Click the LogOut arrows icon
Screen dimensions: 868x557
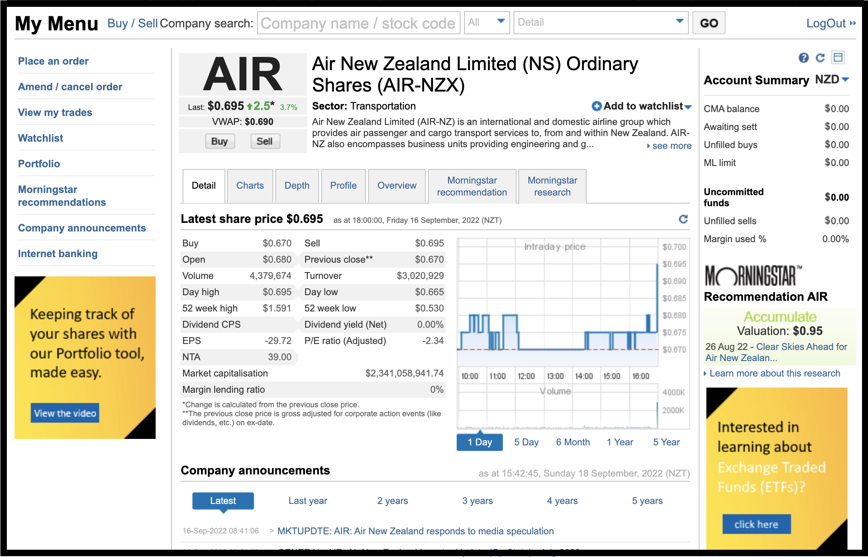coord(853,24)
